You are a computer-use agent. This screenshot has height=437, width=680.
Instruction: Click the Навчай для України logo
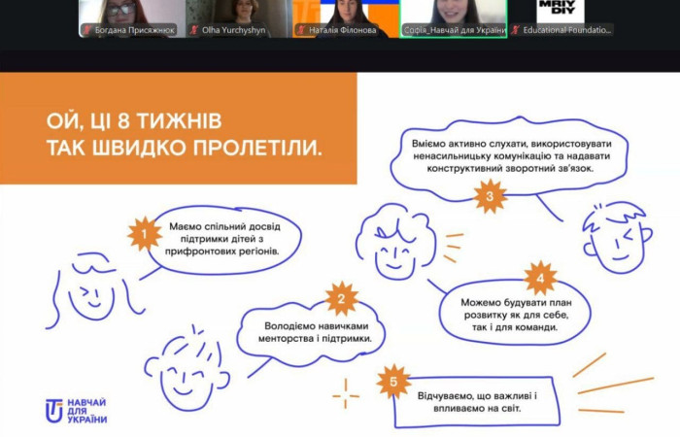pos(76,411)
